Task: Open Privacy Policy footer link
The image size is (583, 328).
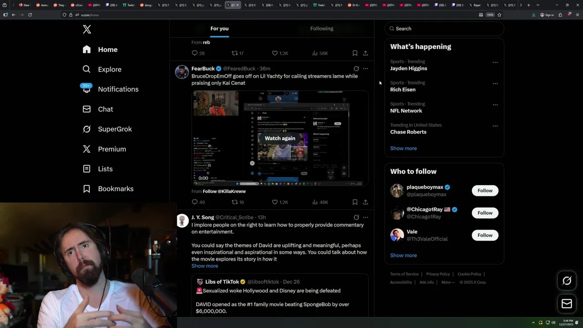Action: [438, 274]
